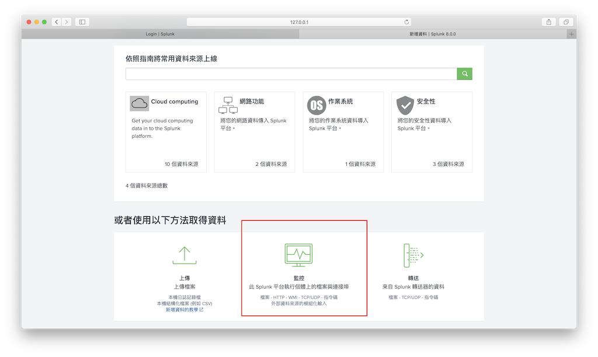Add a new tab with plus button
Image resolution: width=598 pixels, height=357 pixels.
pyautogui.click(x=571, y=34)
